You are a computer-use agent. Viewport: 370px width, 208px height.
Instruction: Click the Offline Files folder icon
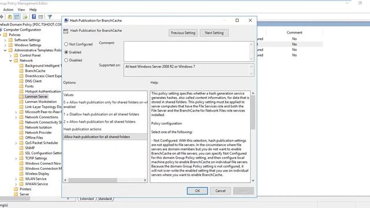point(21,138)
